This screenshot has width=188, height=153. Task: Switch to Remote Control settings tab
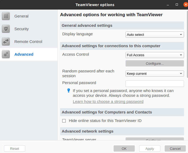click(x=29, y=42)
